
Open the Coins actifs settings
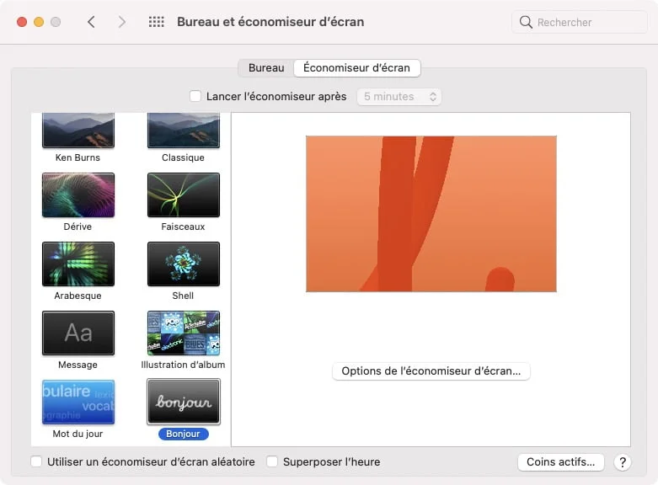[560, 462]
